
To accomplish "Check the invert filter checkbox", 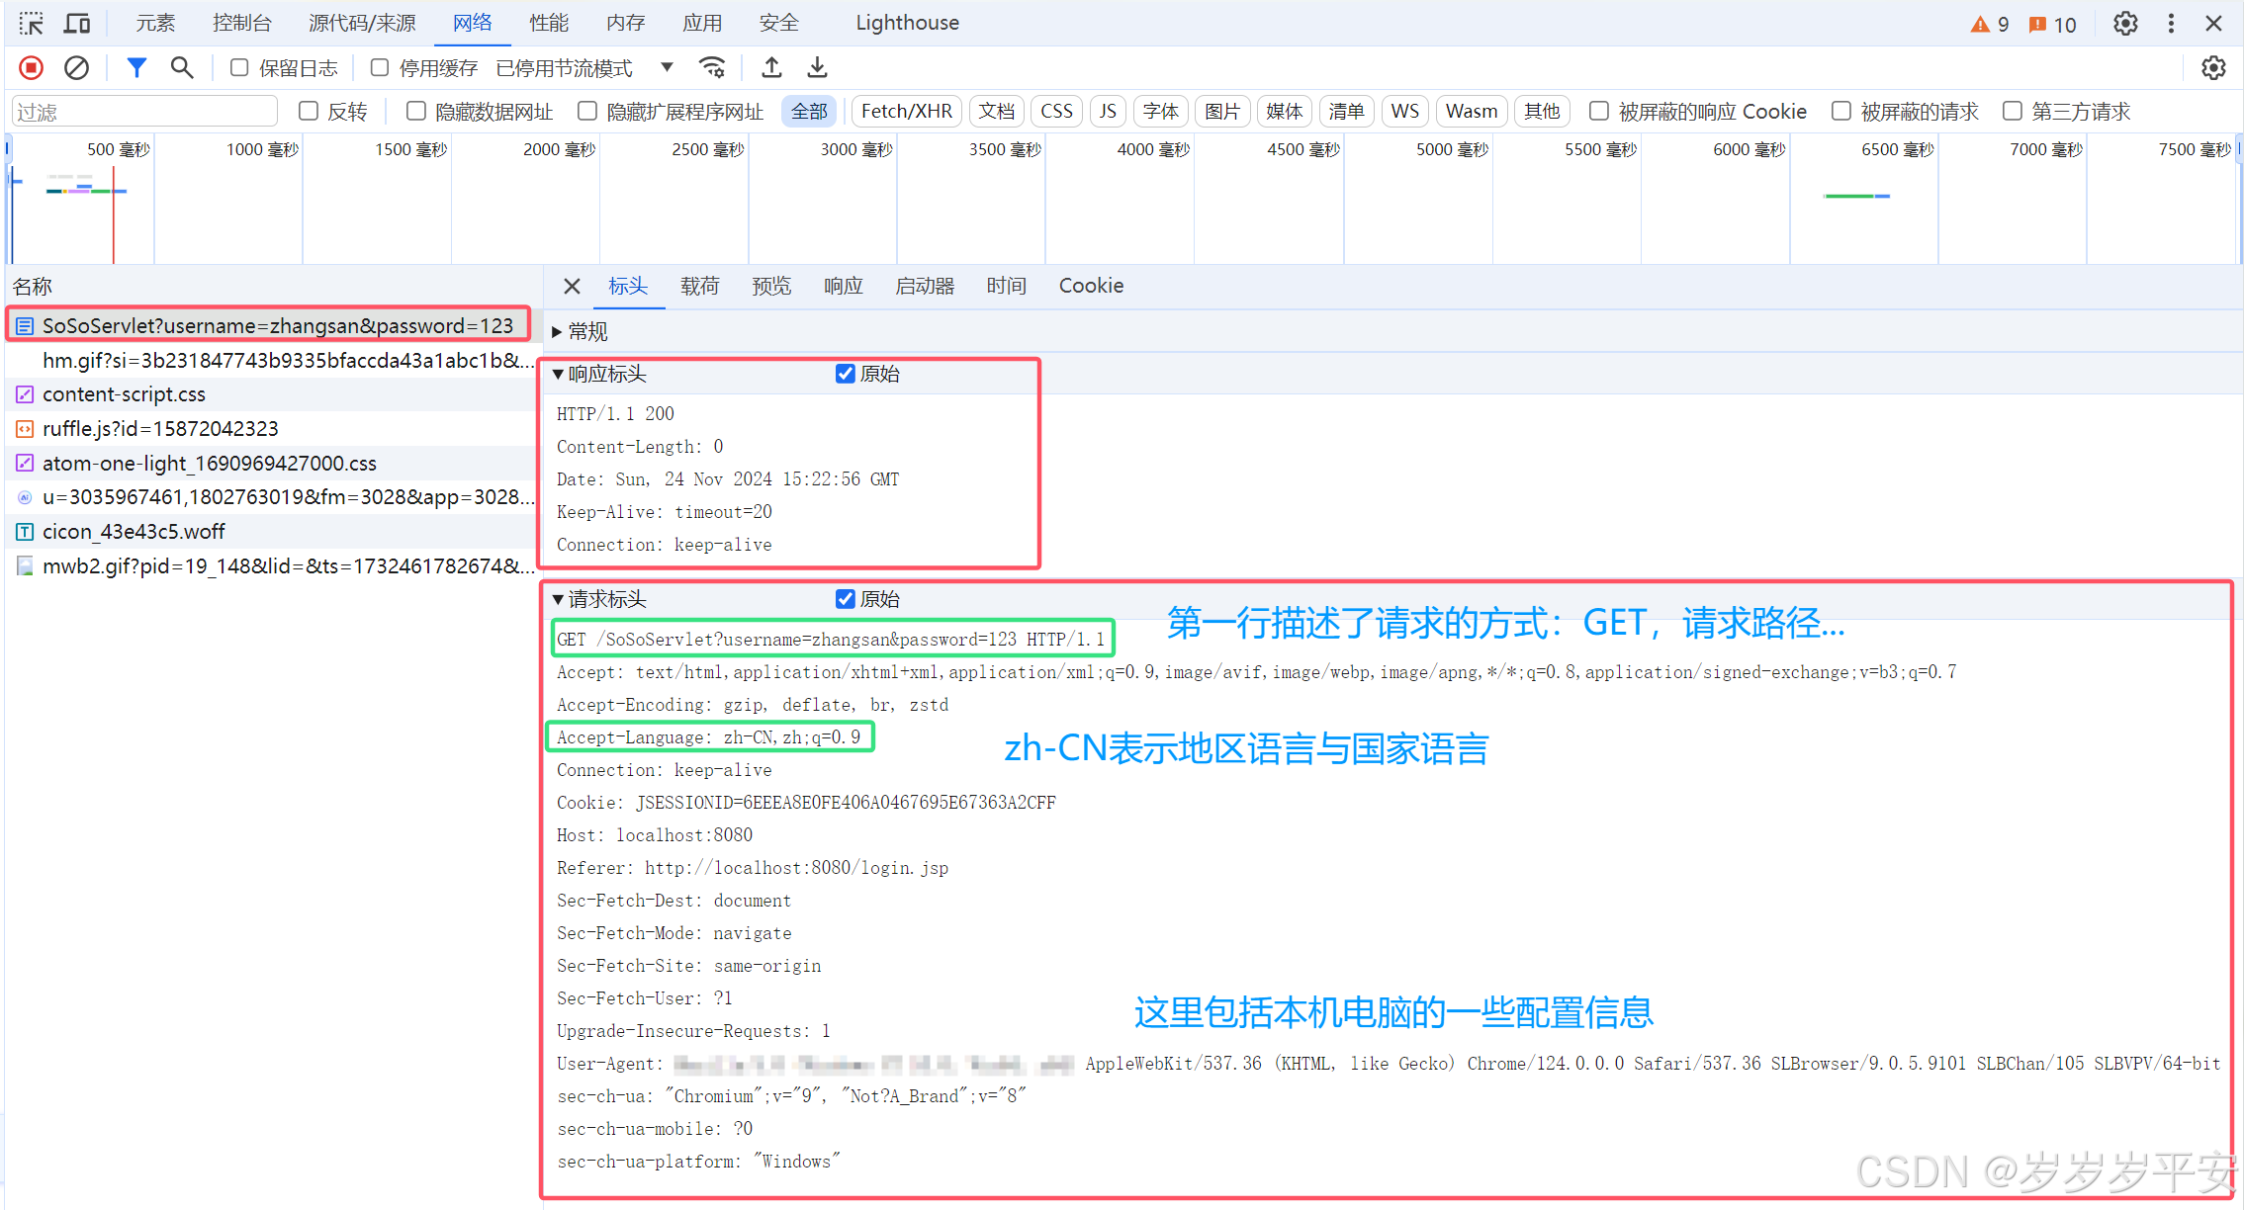I will [x=309, y=111].
